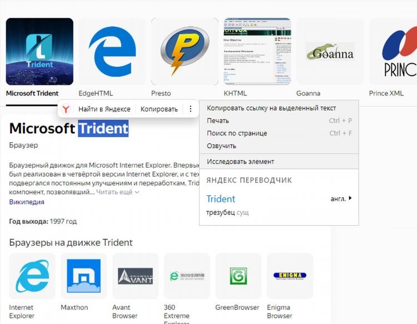The height and width of the screenshot is (324, 417).
Task: Click the 'Браузер' subtitle text
Action: 23,145
